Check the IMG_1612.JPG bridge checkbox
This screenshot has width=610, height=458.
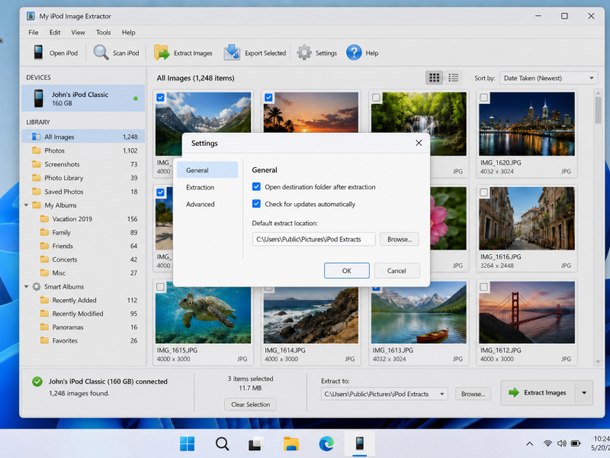coord(483,287)
